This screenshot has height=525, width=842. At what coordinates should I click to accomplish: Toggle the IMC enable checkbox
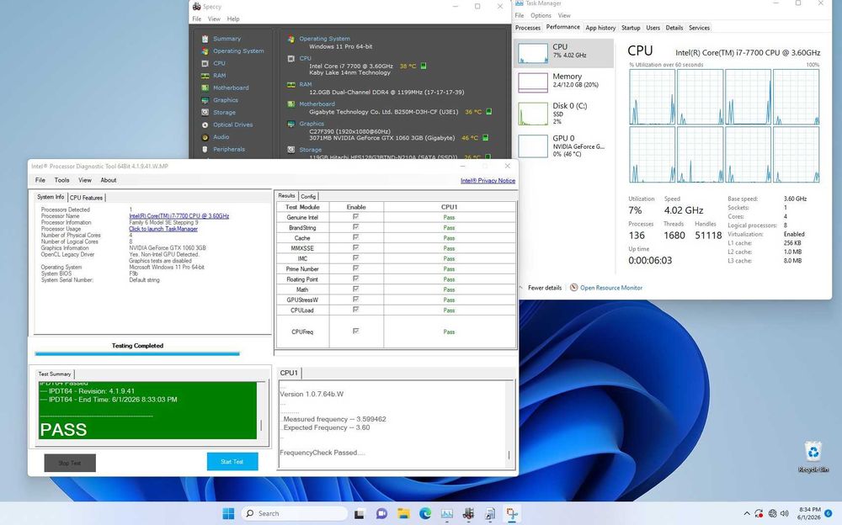pyautogui.click(x=355, y=258)
